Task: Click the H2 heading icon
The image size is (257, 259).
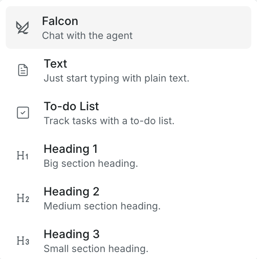Action: 23,198
